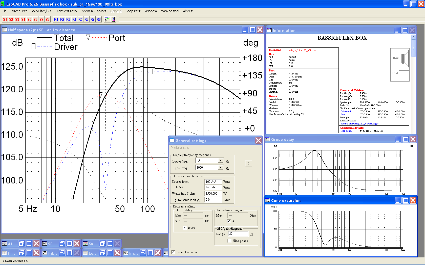Restore the minimized Ai... window
Screen dimensions: 425x265
tap(22, 244)
